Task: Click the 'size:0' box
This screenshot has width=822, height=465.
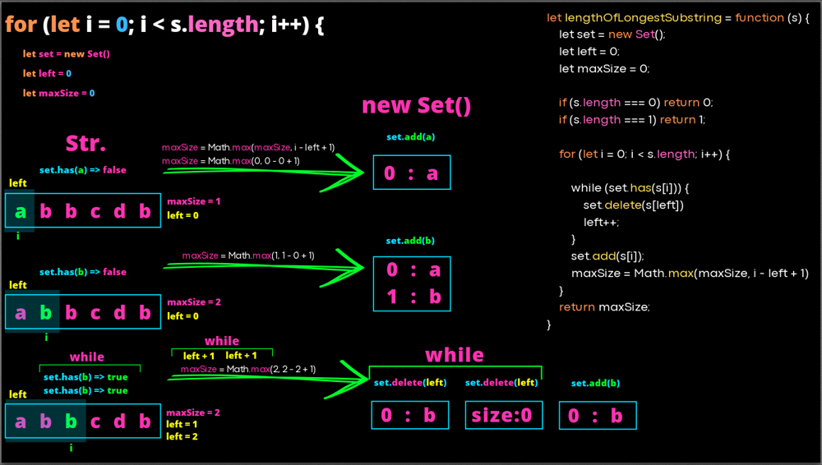Action: [x=504, y=416]
